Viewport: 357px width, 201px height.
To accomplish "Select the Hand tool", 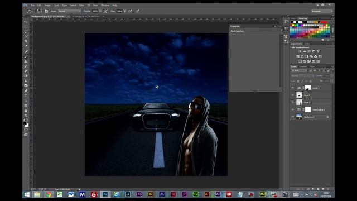I will pyautogui.click(x=26, y=111).
